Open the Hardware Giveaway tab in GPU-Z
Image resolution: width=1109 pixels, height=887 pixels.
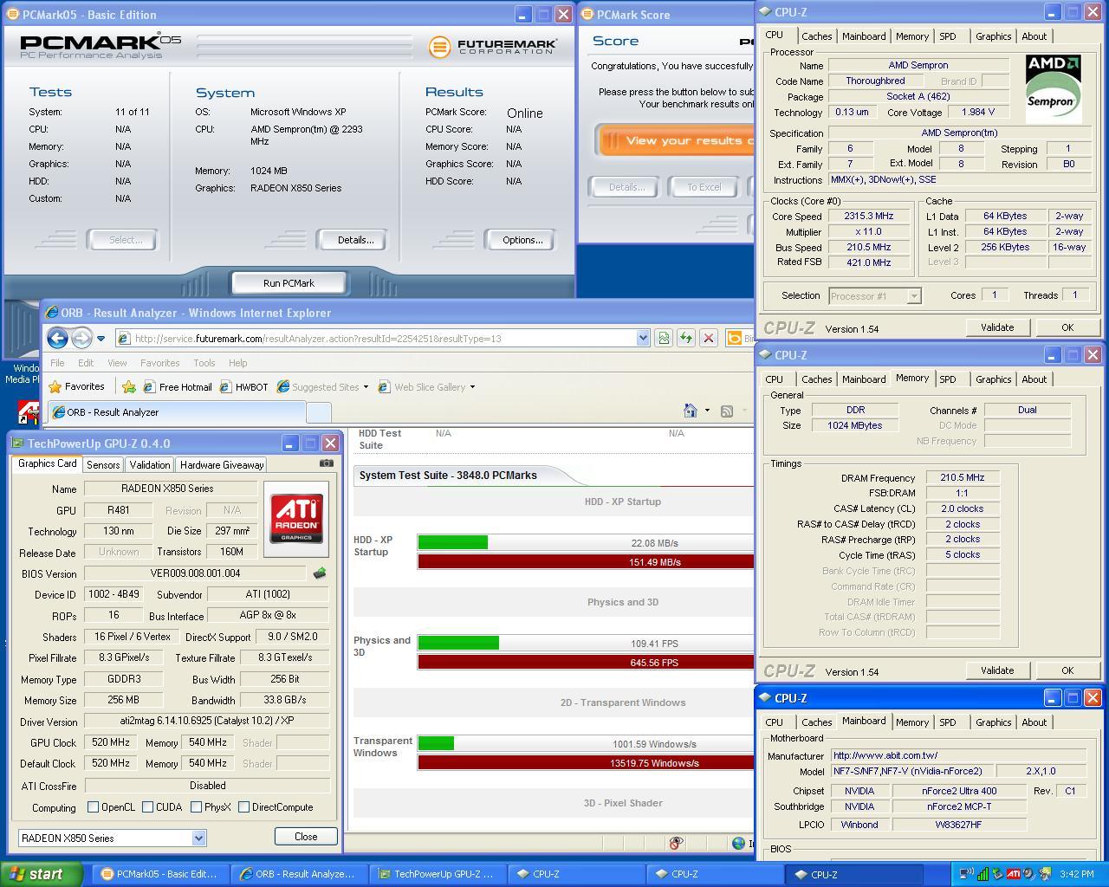pos(222,464)
